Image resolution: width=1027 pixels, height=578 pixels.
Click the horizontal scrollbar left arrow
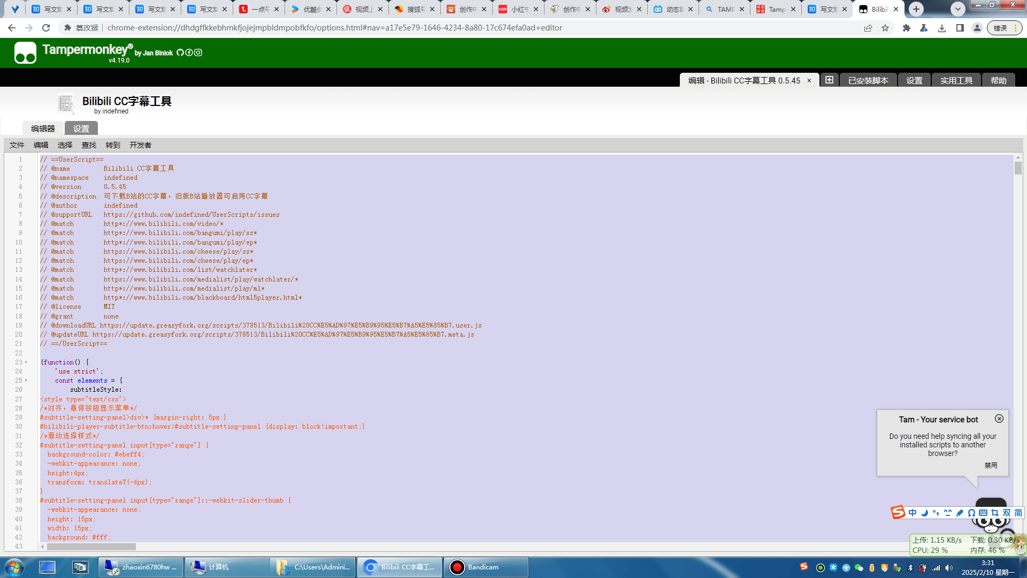(42, 547)
